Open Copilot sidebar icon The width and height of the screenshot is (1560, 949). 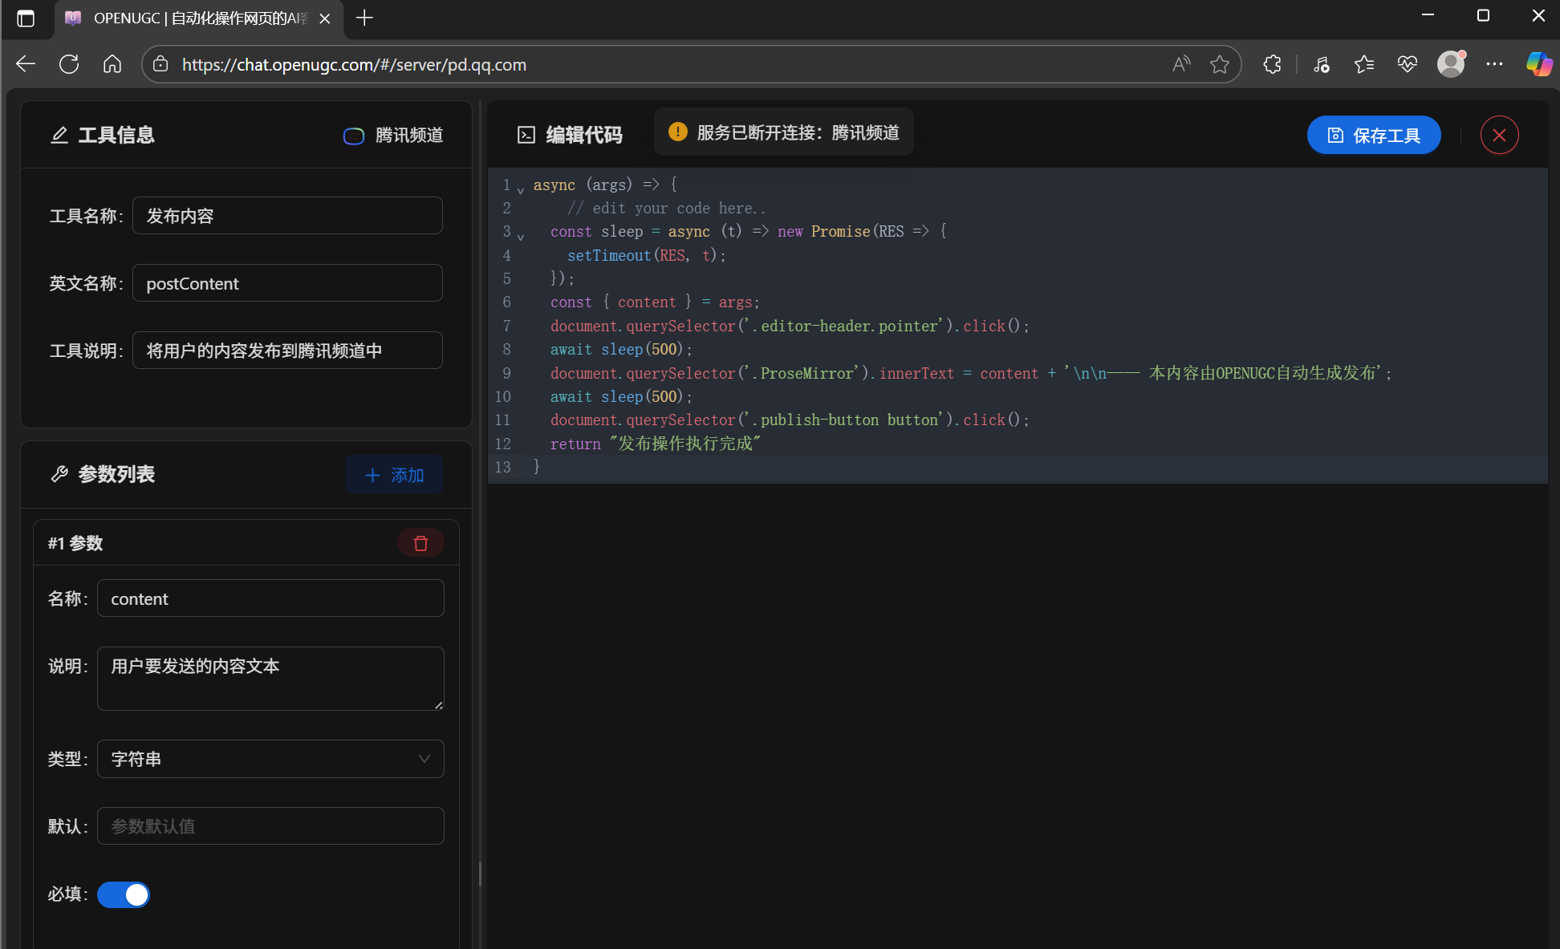[1539, 64]
